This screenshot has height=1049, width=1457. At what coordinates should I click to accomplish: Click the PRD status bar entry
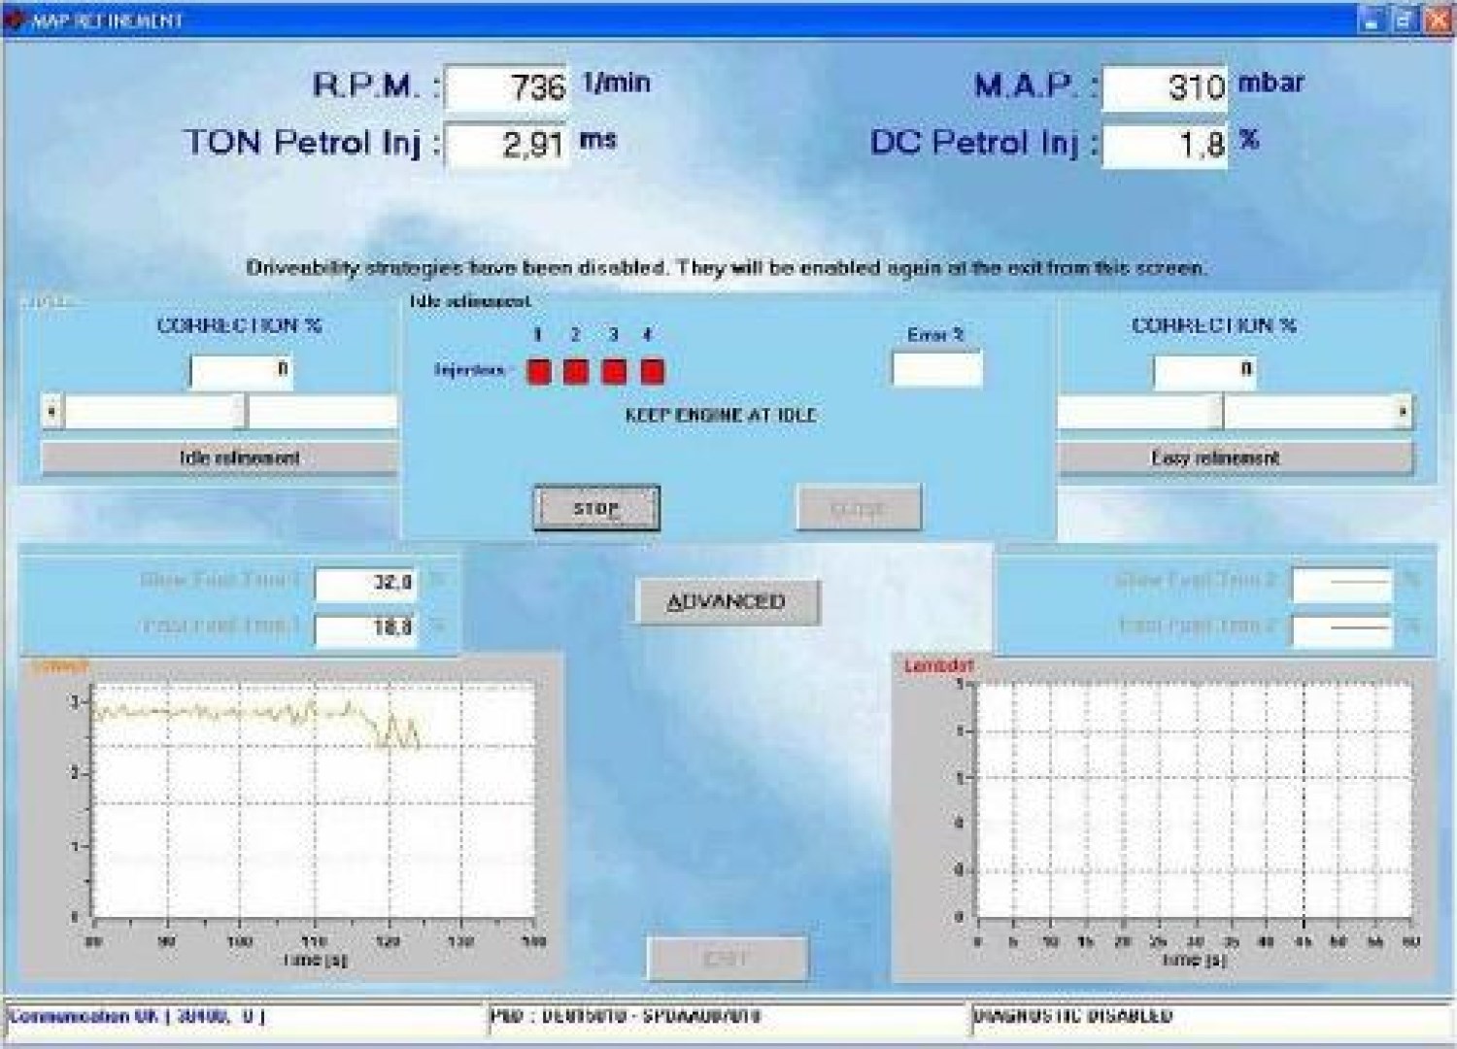pyautogui.click(x=727, y=1017)
